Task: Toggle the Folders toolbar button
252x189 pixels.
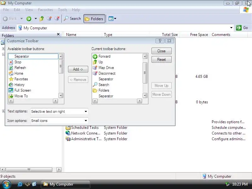Action: coord(94,19)
